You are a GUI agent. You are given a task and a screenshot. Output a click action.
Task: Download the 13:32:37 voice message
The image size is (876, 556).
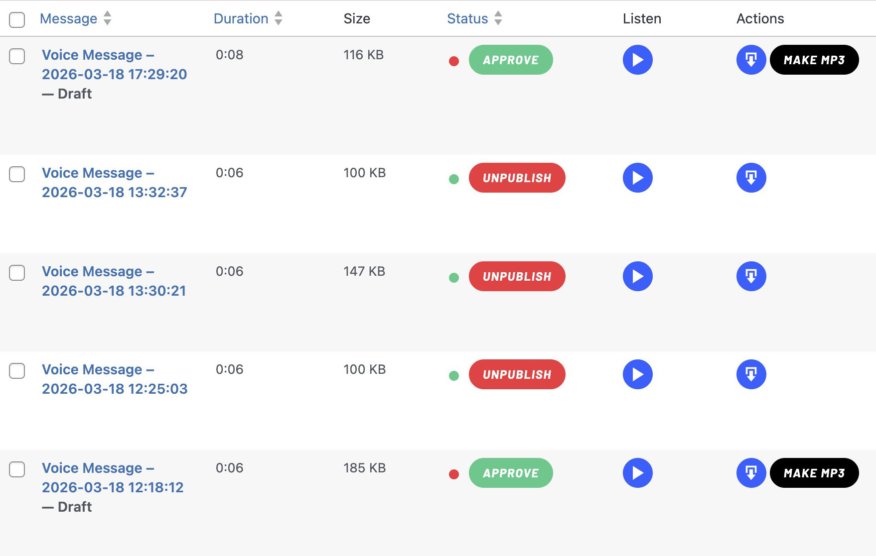click(x=751, y=178)
